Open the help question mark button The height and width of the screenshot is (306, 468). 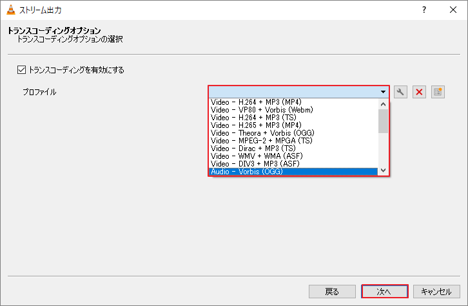click(x=424, y=10)
